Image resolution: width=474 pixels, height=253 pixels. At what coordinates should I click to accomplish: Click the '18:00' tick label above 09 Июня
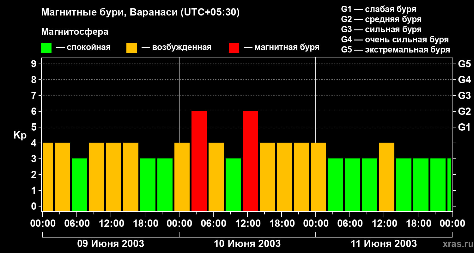[145, 224]
